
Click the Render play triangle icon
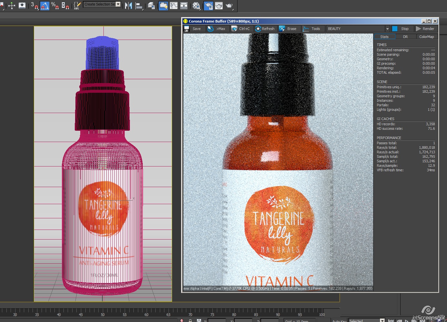click(418, 29)
